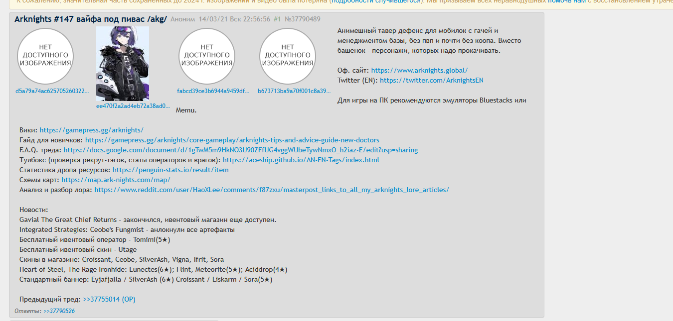
Task: Open the arknights.global official site link
Action: click(419, 71)
